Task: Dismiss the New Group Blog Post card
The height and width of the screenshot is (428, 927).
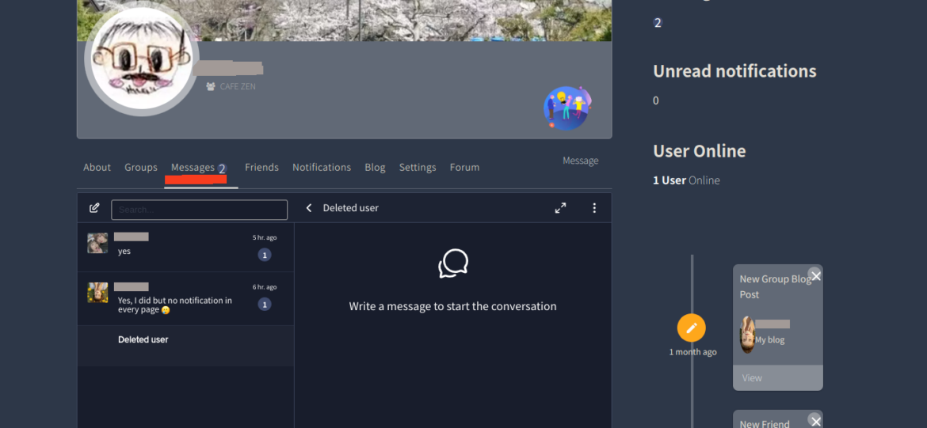Action: click(815, 275)
